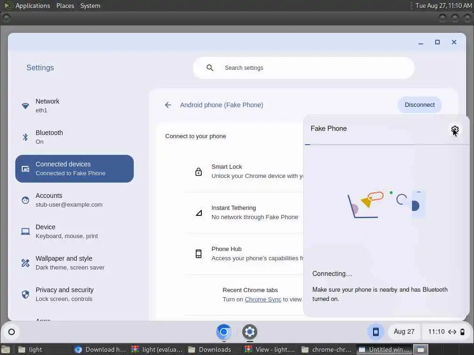Click the clock Tue Aug 27 in top panel

[443, 6]
